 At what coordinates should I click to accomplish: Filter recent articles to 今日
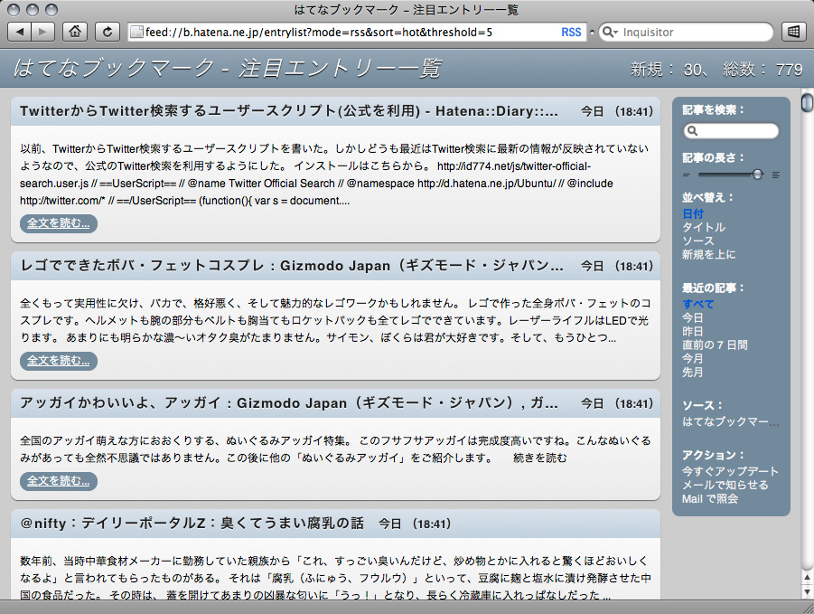coord(693,317)
